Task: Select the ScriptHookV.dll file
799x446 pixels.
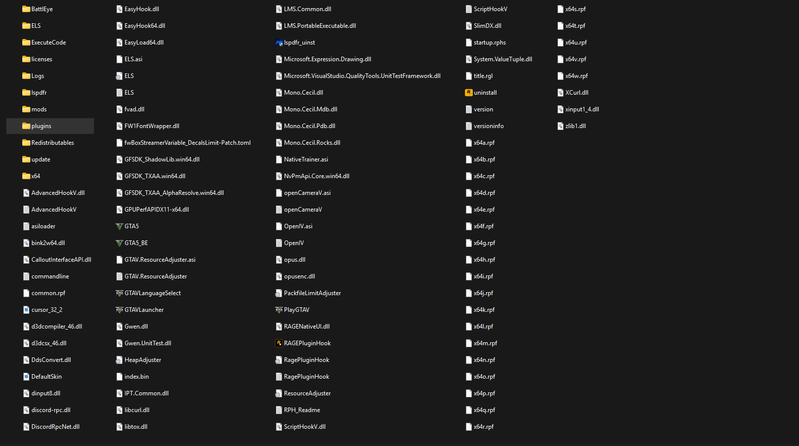Action: coord(301,427)
